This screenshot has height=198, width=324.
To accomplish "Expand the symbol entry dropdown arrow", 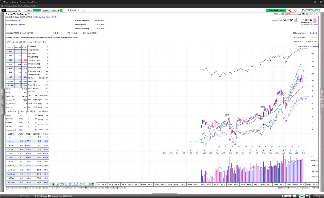I will [x=19, y=10].
